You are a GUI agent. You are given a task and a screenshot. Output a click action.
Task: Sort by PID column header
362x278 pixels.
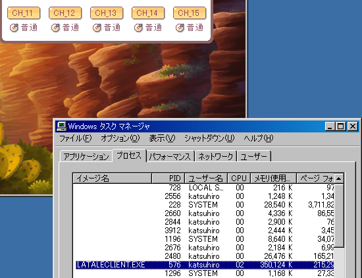[168, 179]
